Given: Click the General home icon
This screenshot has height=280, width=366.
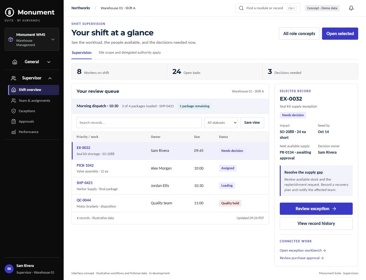Looking at the screenshot, I should point(15,62).
